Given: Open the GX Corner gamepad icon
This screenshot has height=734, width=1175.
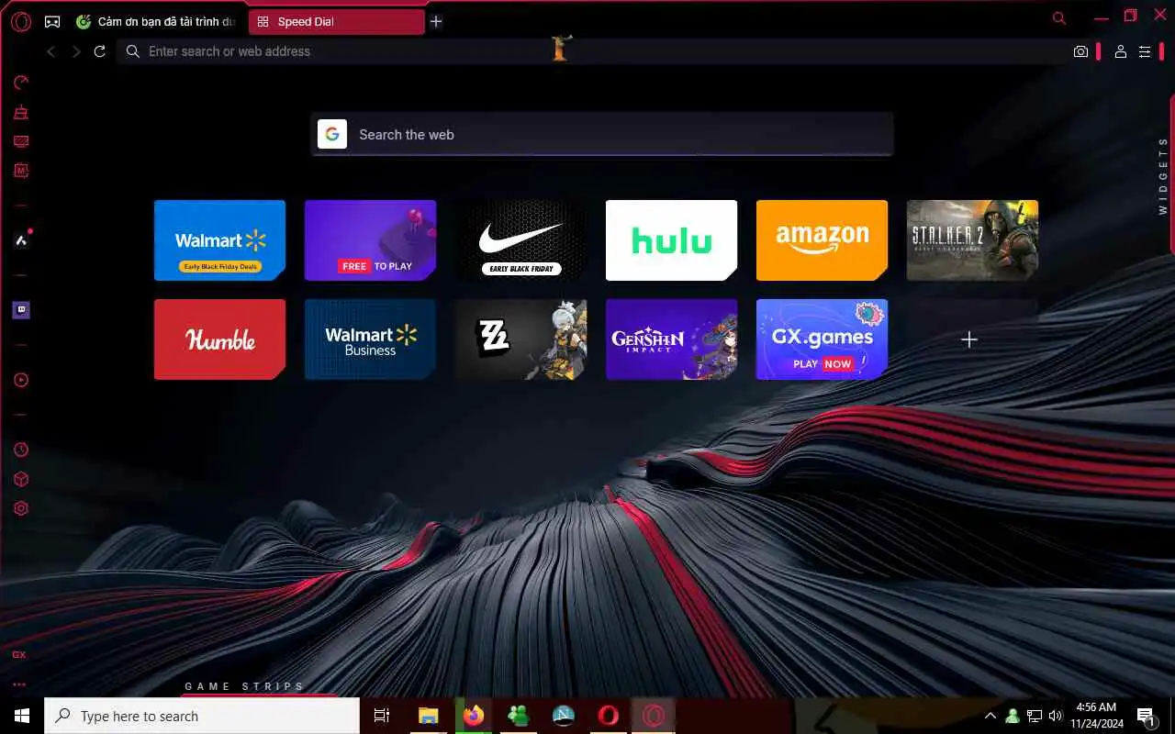Looking at the screenshot, I should click(52, 21).
